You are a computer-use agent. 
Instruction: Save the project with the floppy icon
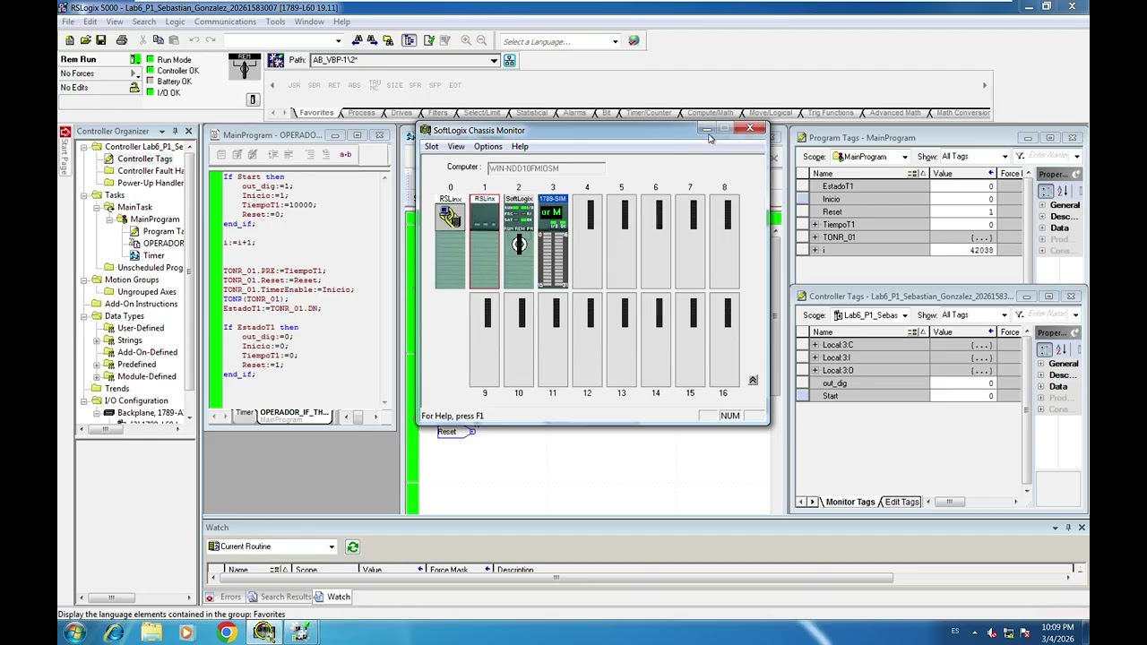pos(101,40)
